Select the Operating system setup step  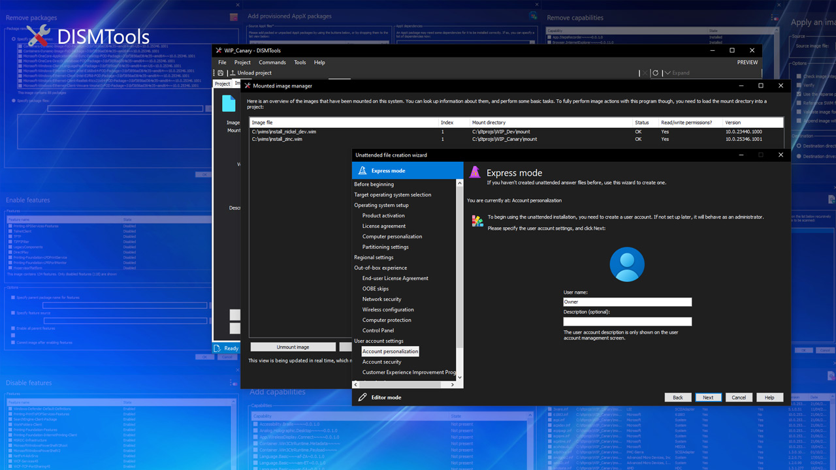click(x=381, y=205)
